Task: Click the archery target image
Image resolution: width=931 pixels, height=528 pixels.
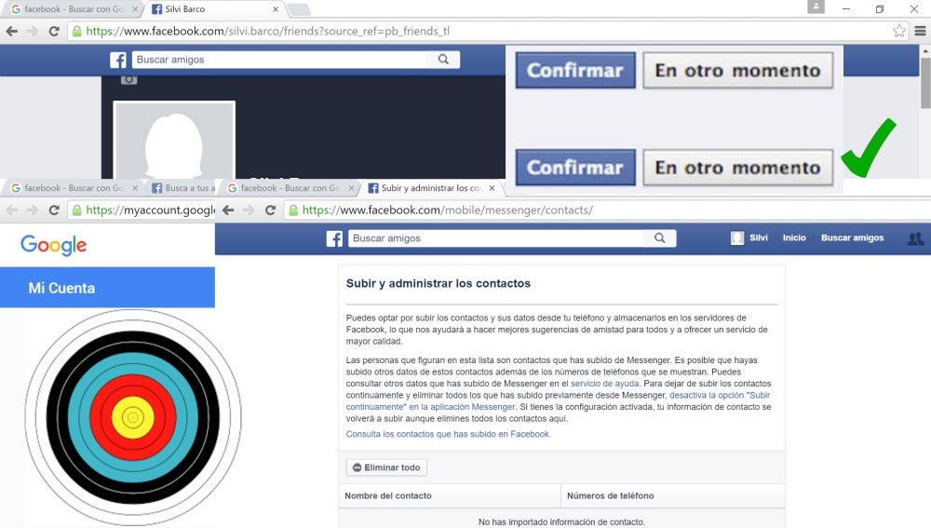Action: click(133, 417)
